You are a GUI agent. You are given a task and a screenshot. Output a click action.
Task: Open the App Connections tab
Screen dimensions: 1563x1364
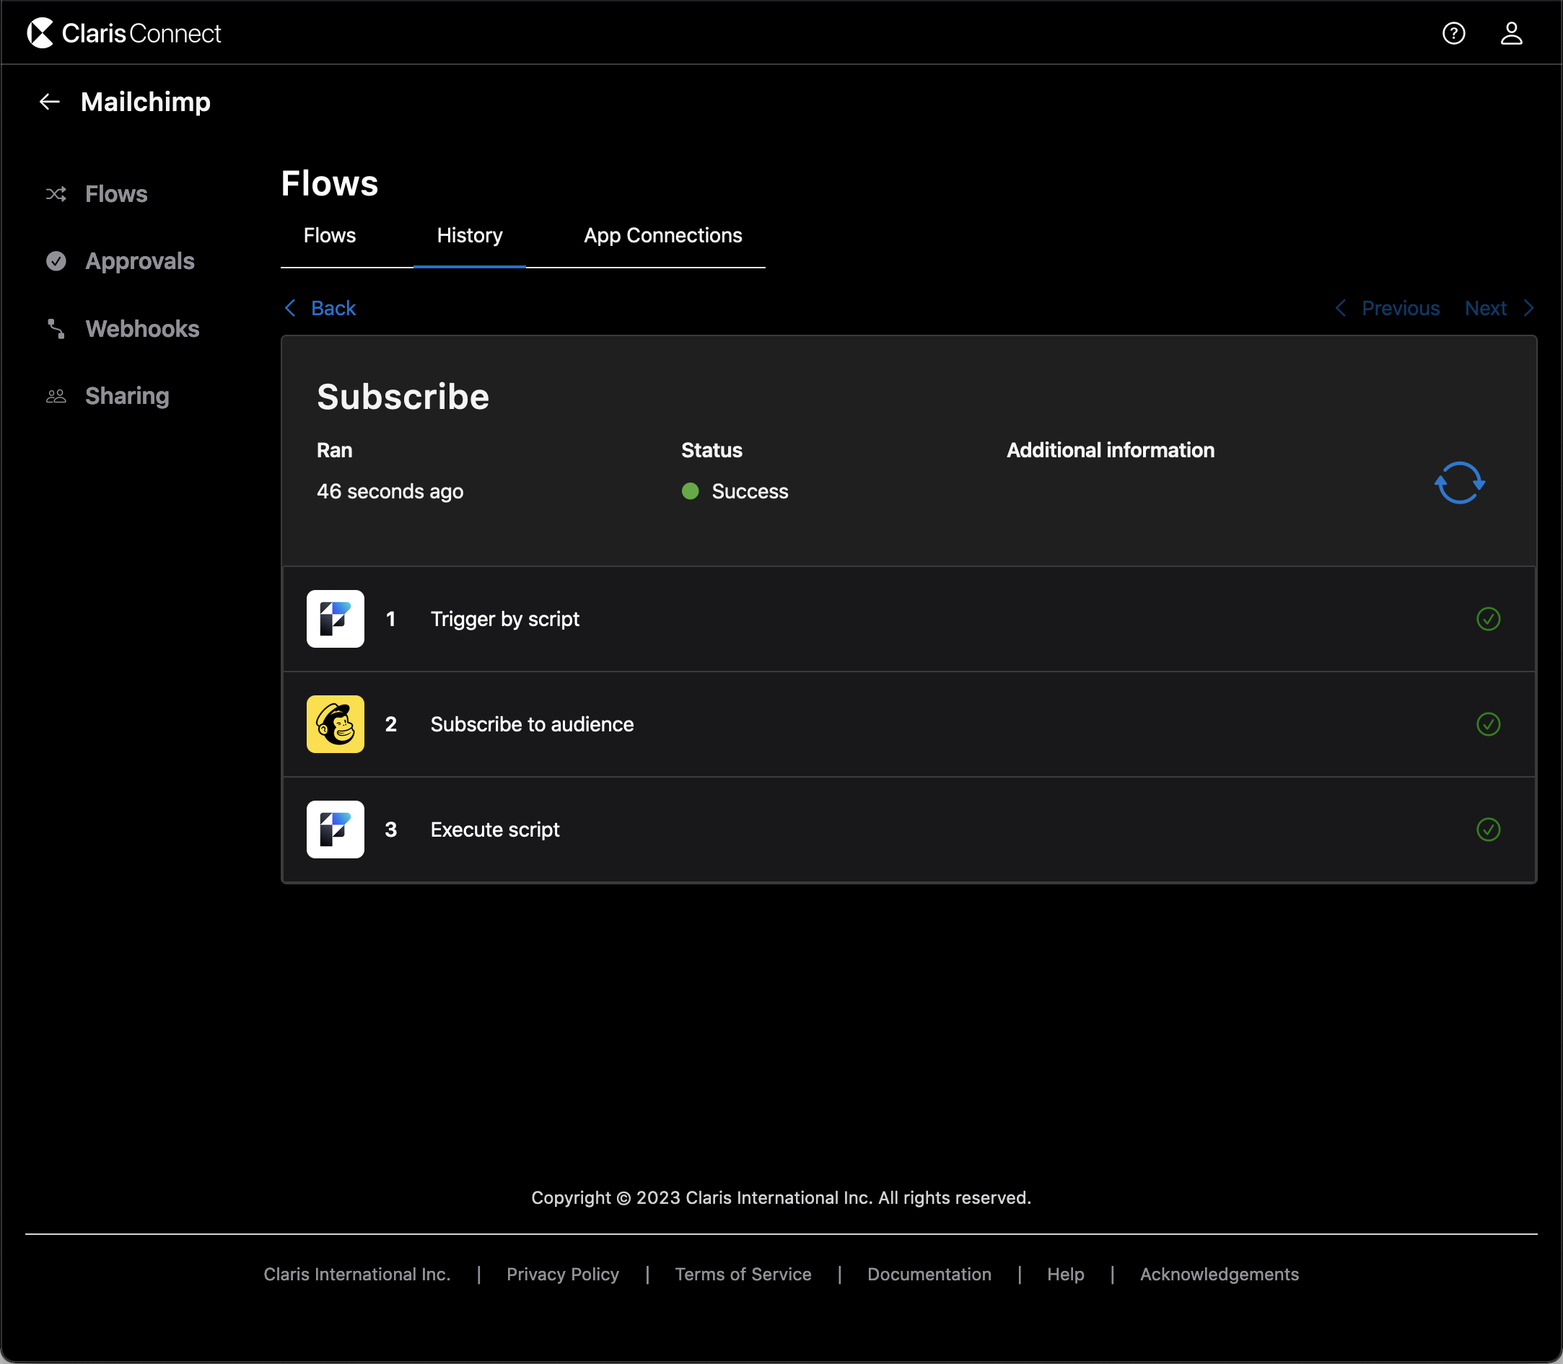[x=662, y=235]
